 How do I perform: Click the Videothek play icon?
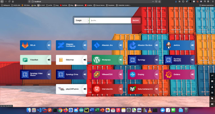[25, 60]
